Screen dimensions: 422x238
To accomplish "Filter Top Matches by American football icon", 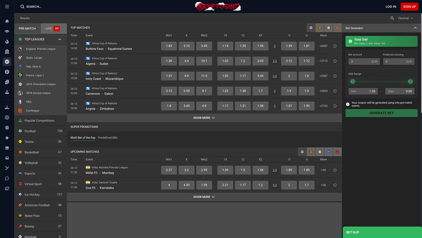I will pyautogui.click(x=337, y=28).
